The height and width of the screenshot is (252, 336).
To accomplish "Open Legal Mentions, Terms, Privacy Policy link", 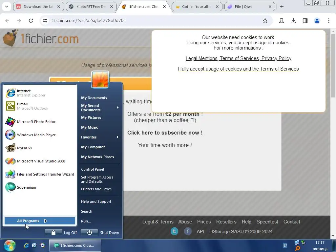I will (238, 58).
